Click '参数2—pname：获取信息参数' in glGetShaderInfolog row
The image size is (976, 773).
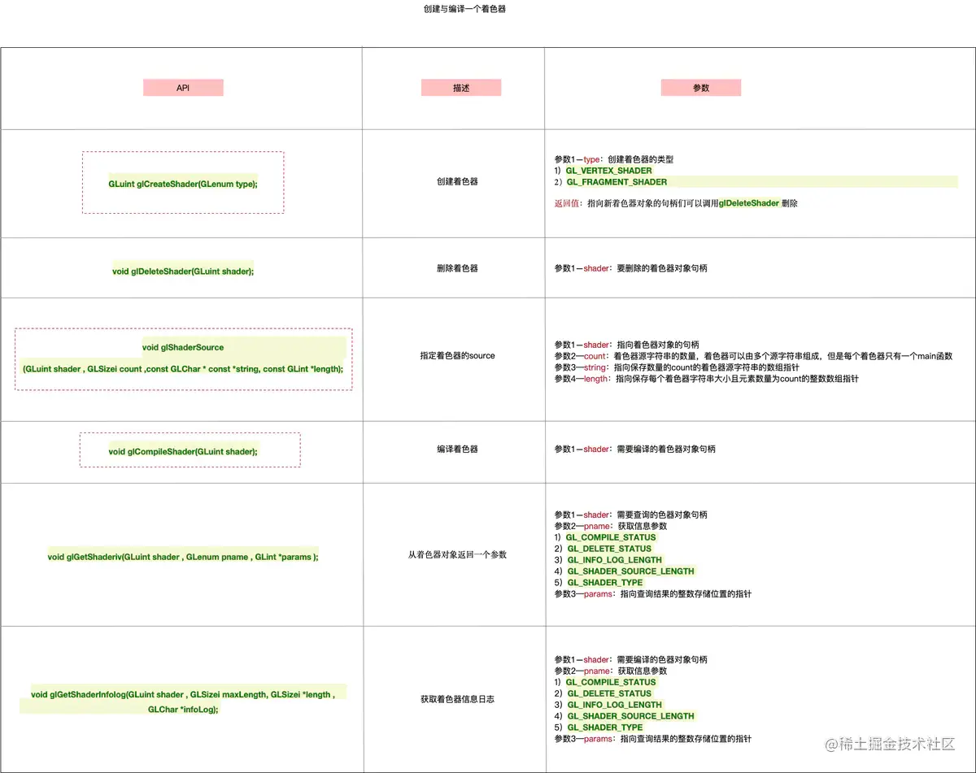tap(611, 671)
